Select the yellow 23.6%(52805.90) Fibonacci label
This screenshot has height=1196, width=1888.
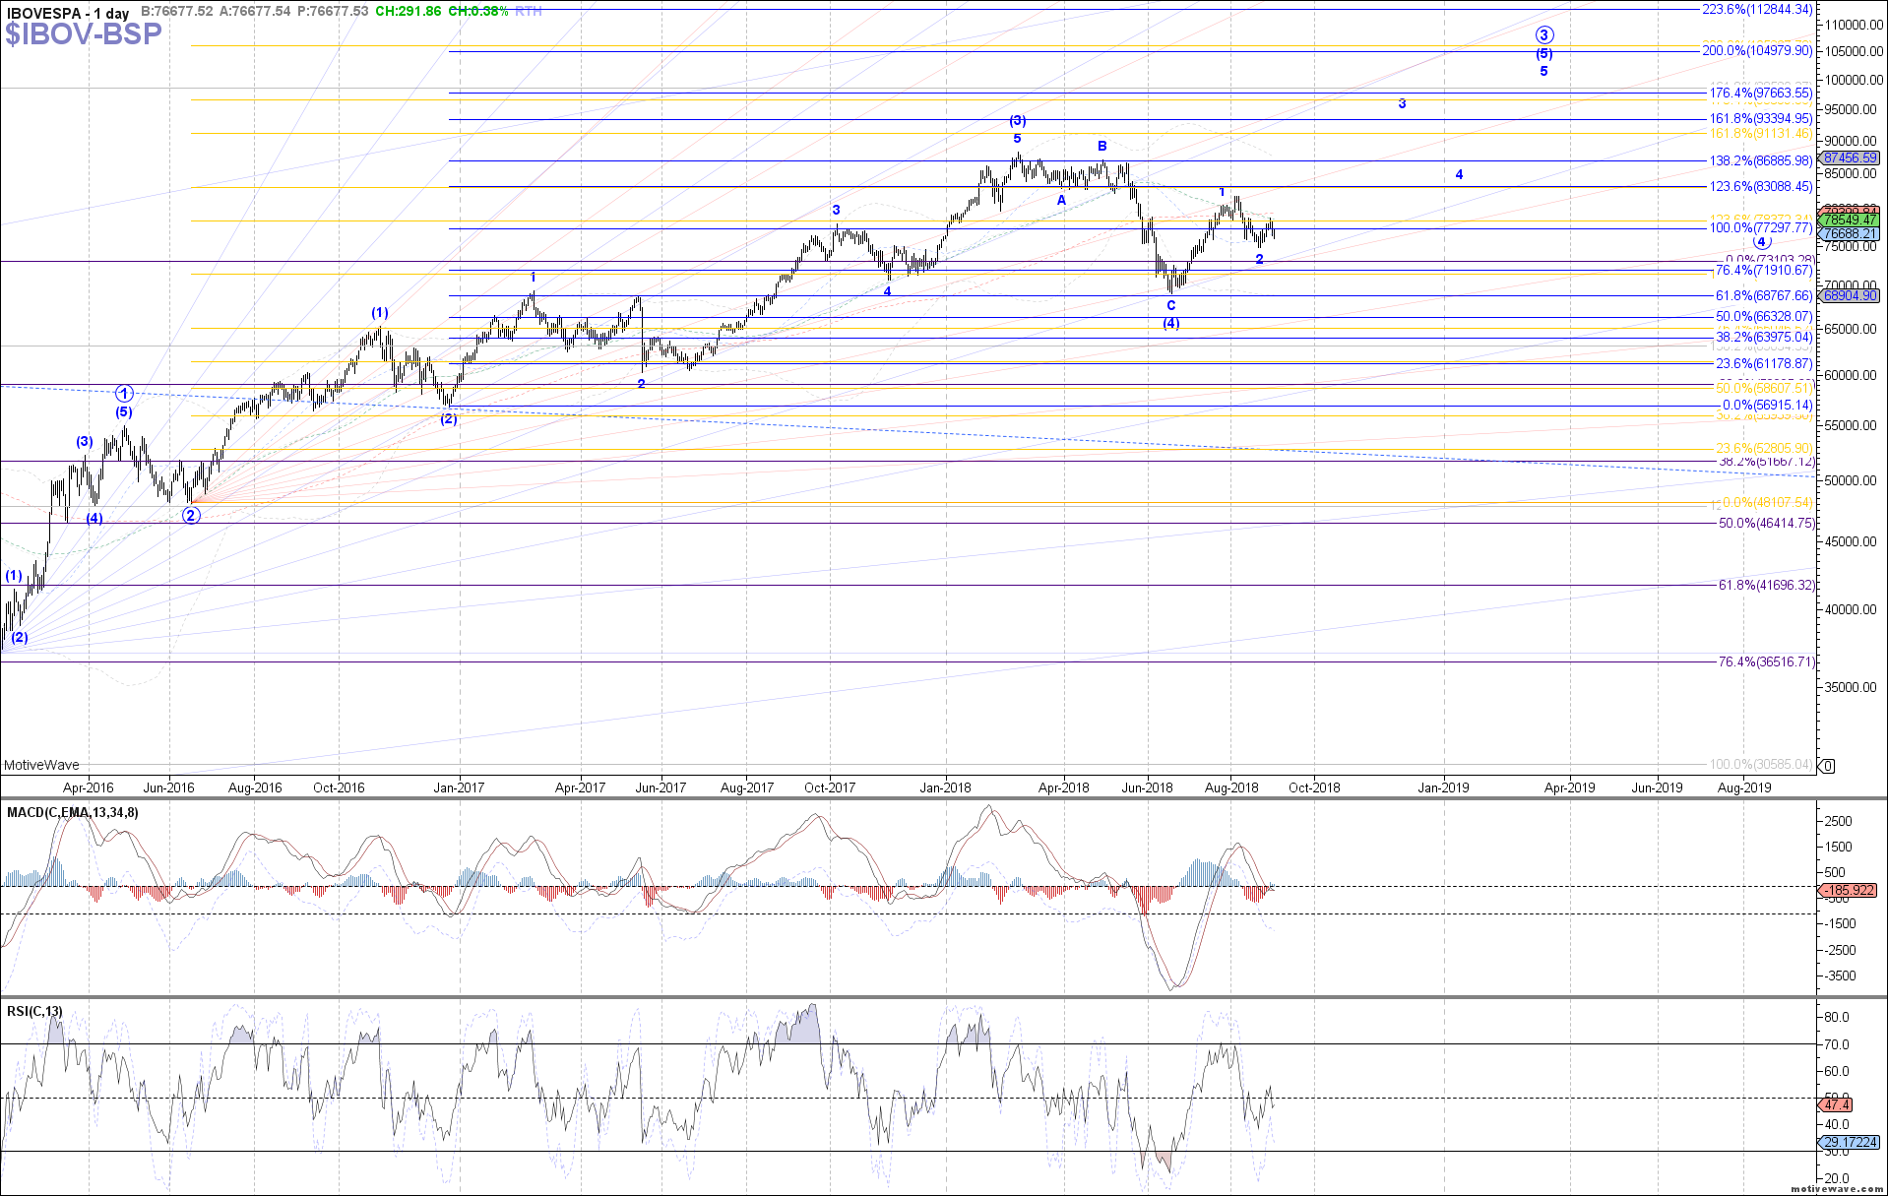pos(1764,448)
